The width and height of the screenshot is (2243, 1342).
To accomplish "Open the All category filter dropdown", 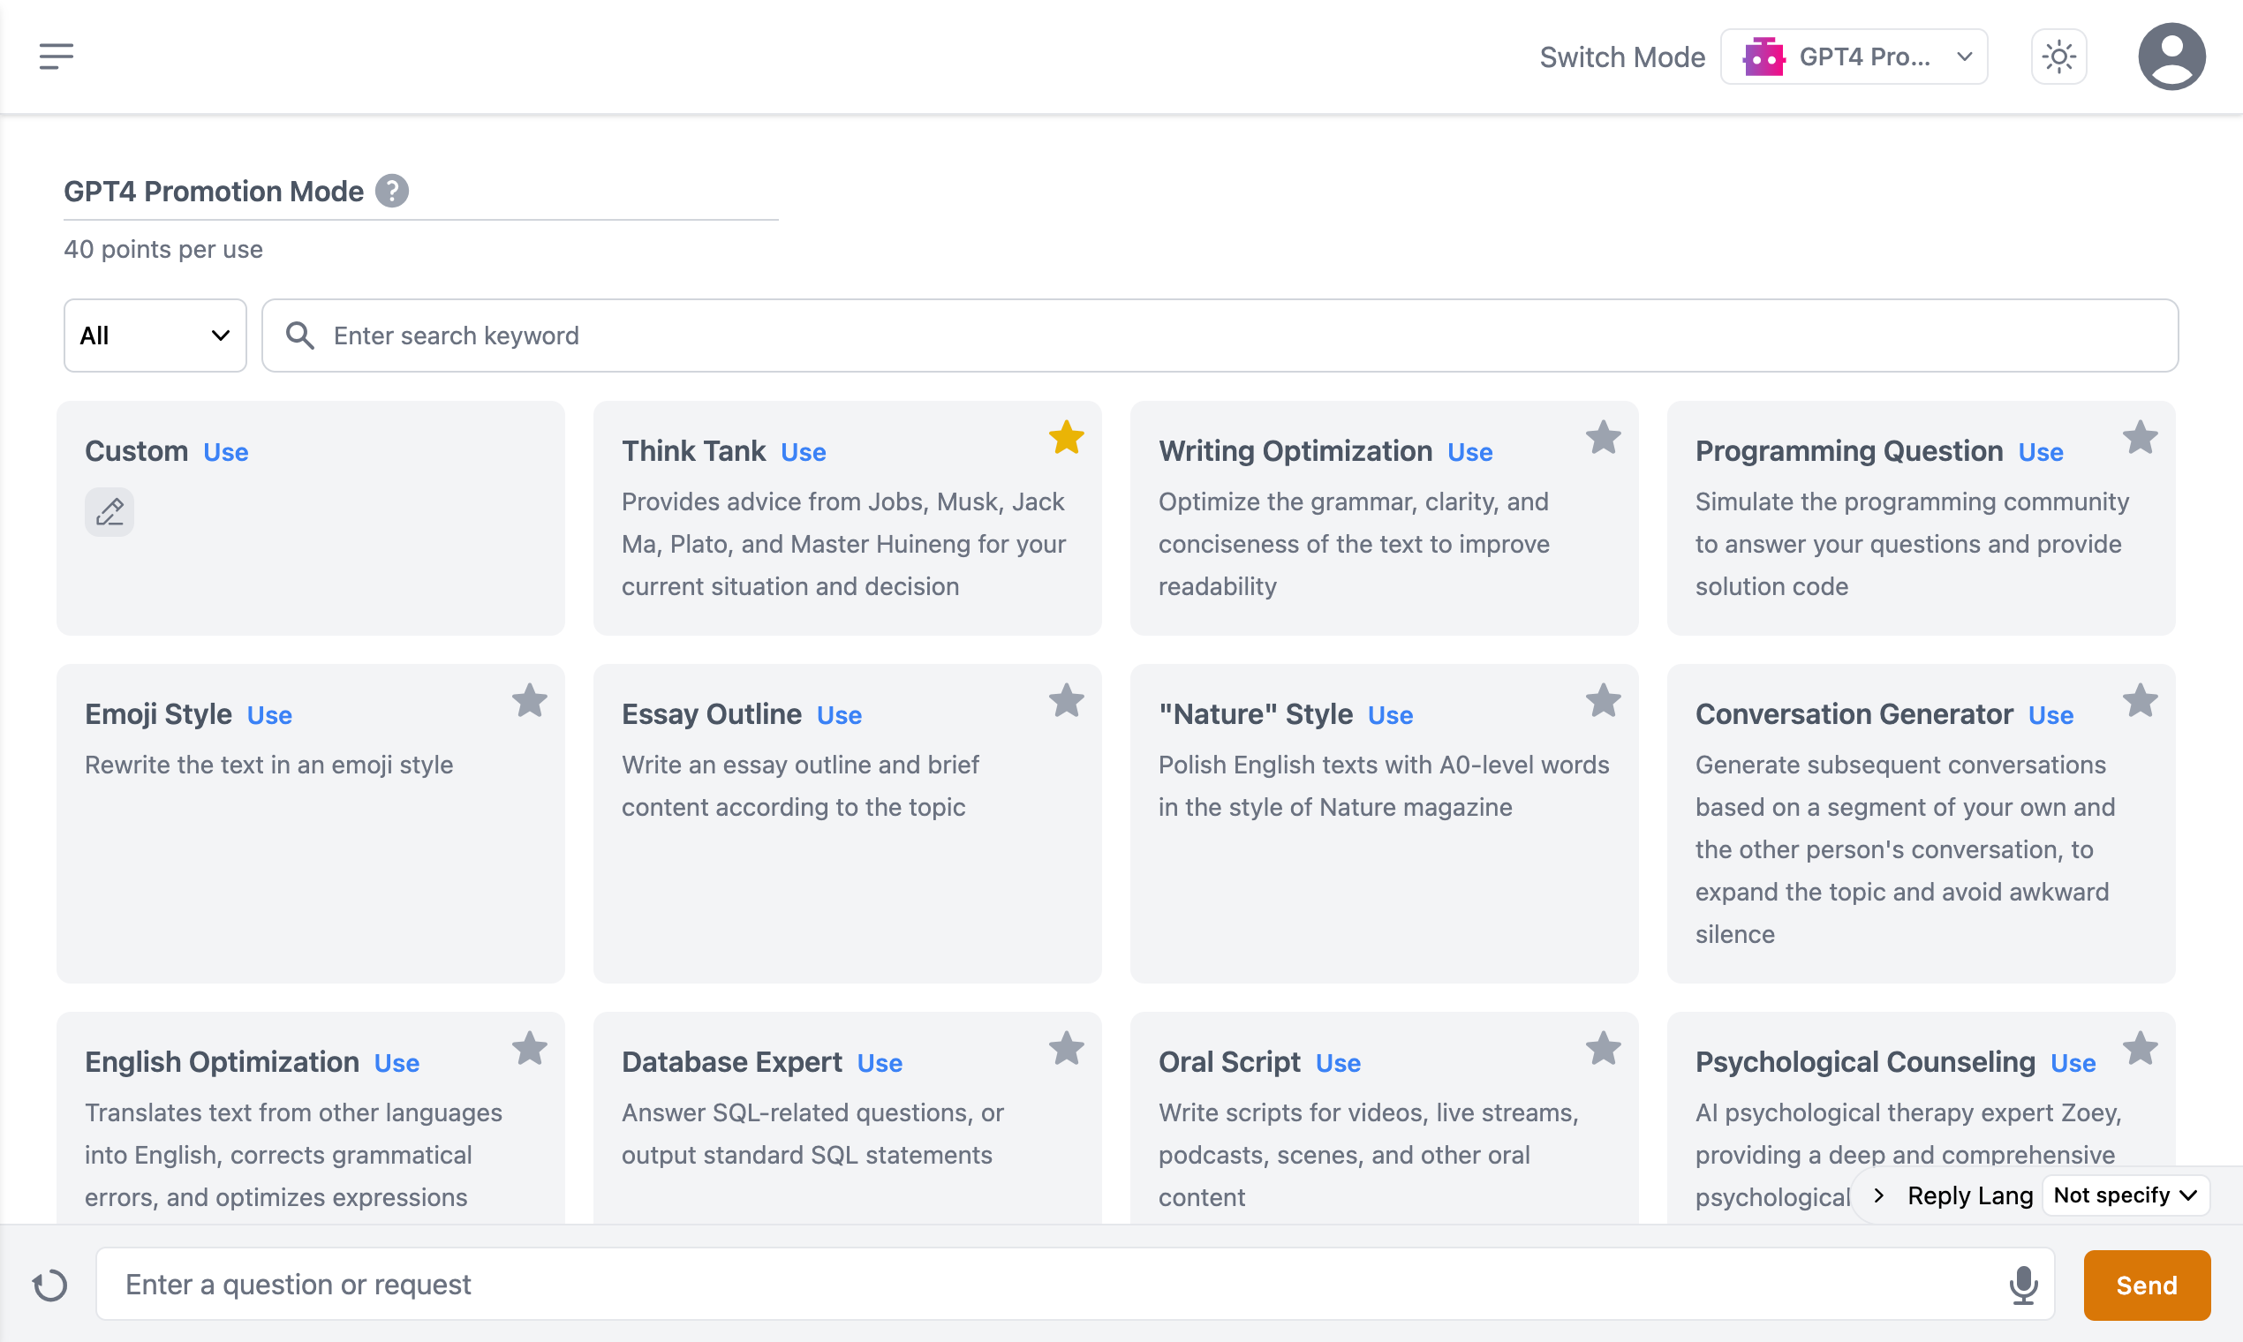I will [x=155, y=335].
